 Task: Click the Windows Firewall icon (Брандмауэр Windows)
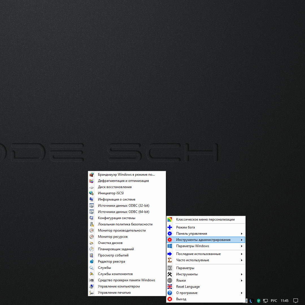pos(91,175)
